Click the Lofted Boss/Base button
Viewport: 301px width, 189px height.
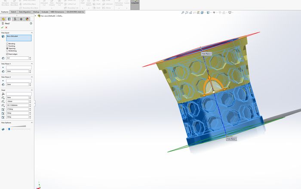pos(28,4)
